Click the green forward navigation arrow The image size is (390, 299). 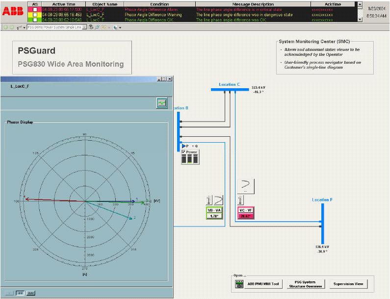click(11, 27)
